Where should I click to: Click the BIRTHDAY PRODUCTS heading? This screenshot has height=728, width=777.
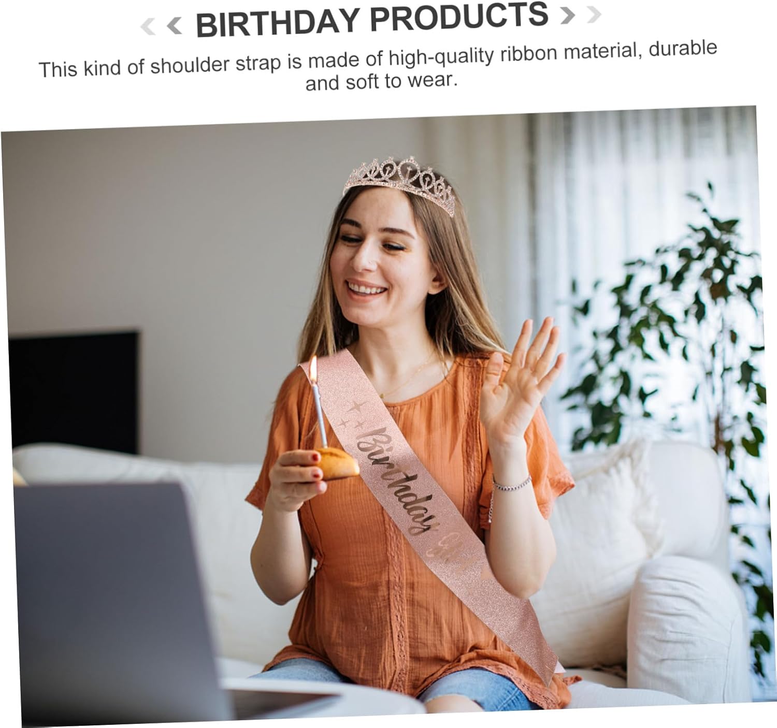(372, 20)
